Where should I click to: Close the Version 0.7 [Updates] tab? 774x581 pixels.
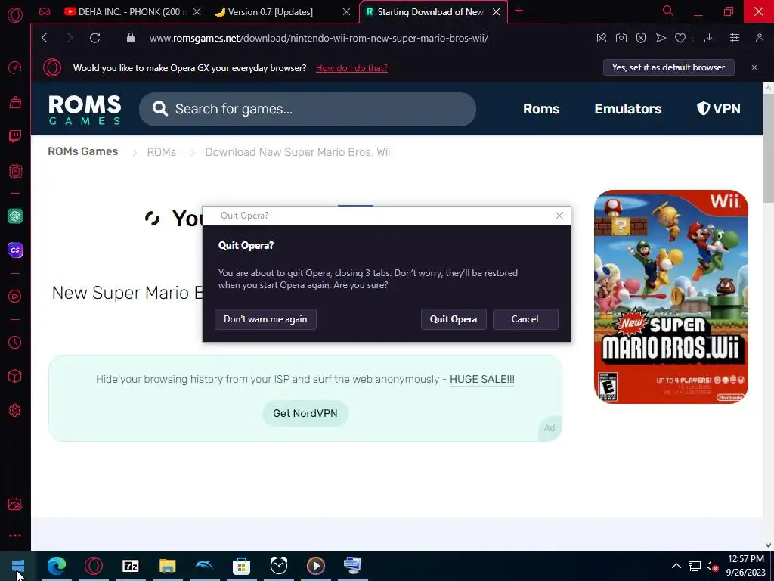click(x=346, y=12)
